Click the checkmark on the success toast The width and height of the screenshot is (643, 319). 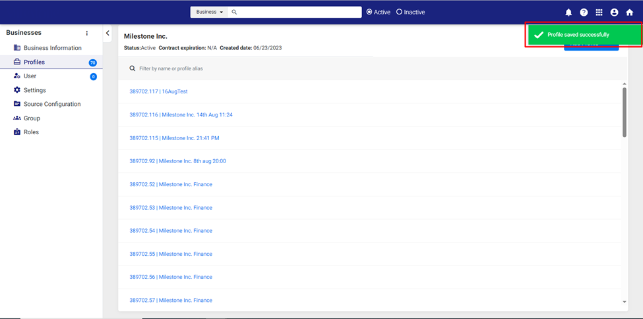click(x=539, y=35)
